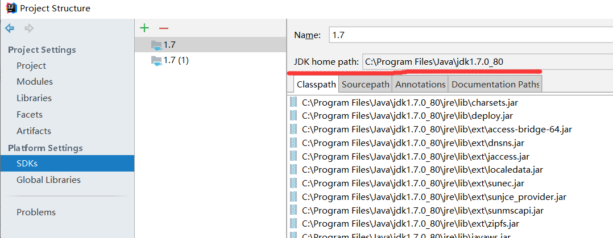Remove the selected SDK with the red minus
The image size is (613, 238).
pyautogui.click(x=164, y=28)
